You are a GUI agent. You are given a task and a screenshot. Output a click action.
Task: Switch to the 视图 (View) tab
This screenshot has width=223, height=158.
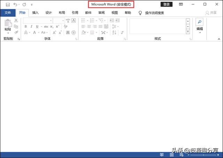tap(115, 13)
